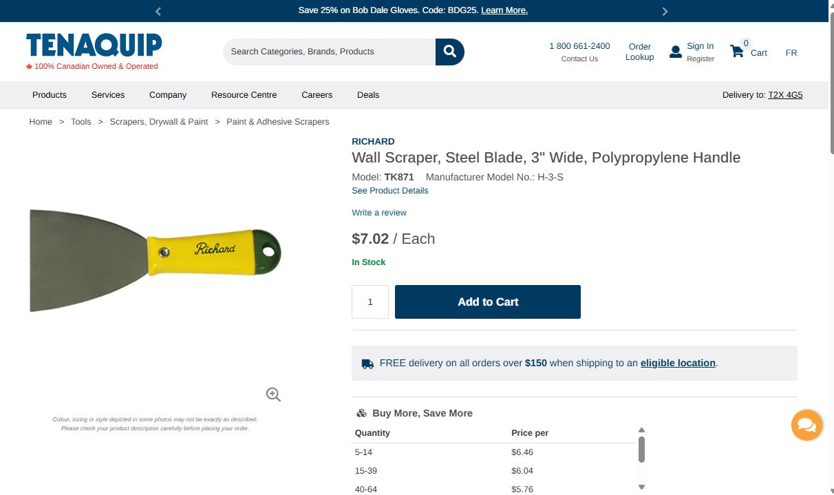Open the eligible location link
Screen dimensions: 834x495
(x=677, y=363)
